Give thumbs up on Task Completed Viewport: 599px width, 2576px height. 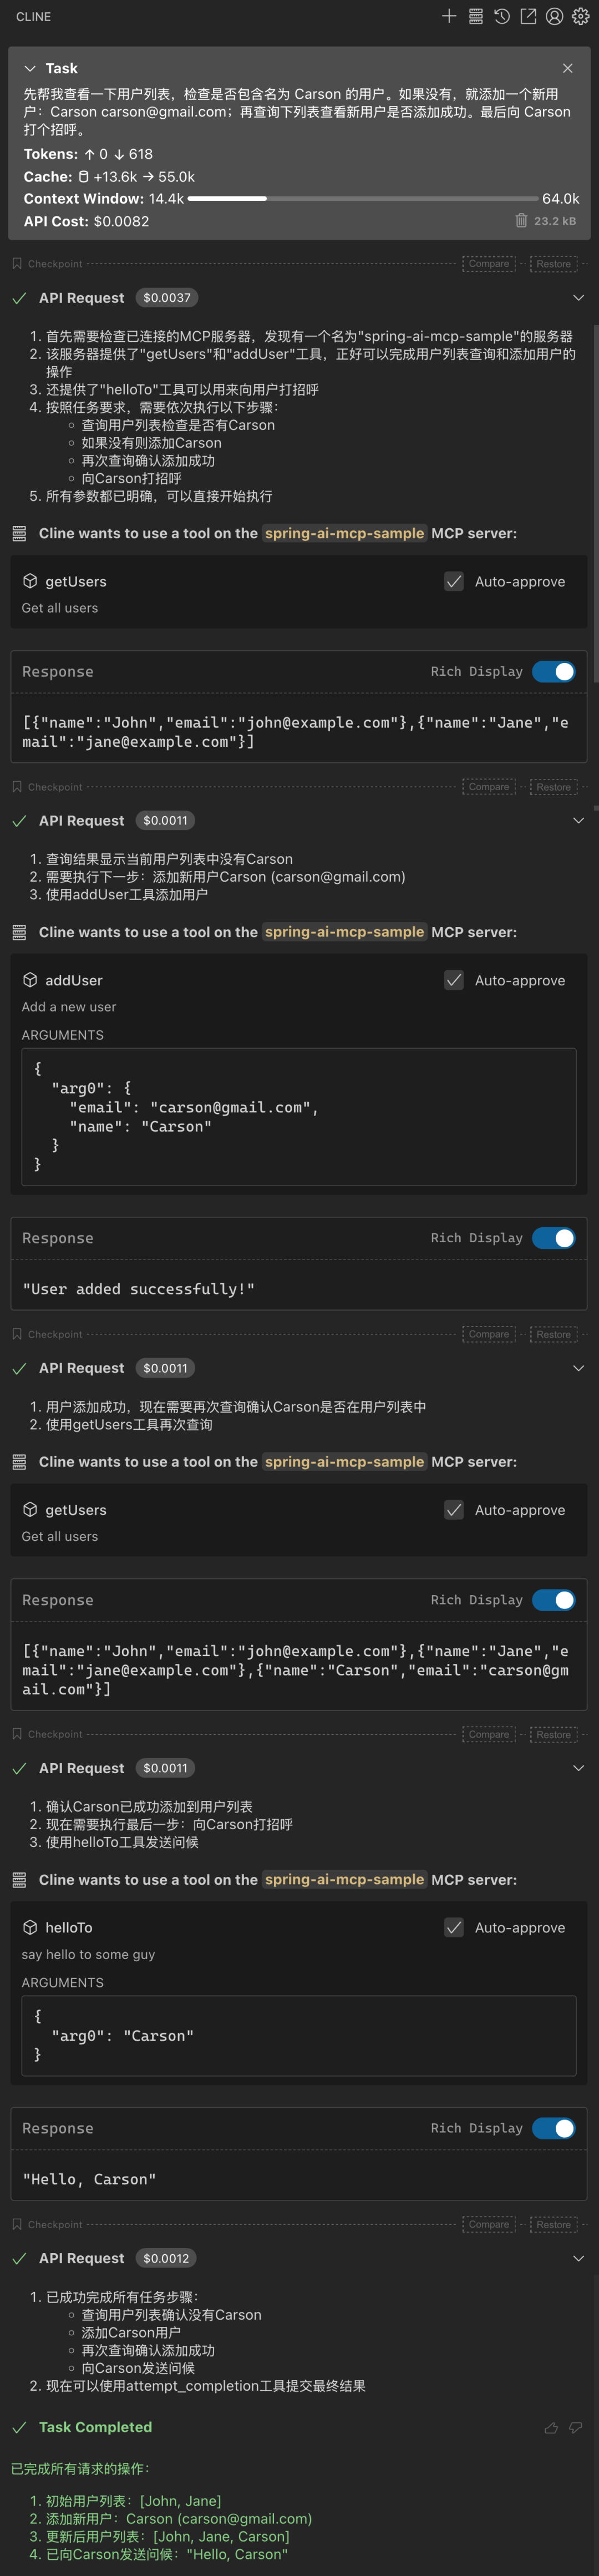551,2427
